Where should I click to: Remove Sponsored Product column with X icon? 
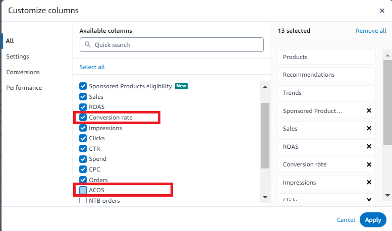(369, 110)
